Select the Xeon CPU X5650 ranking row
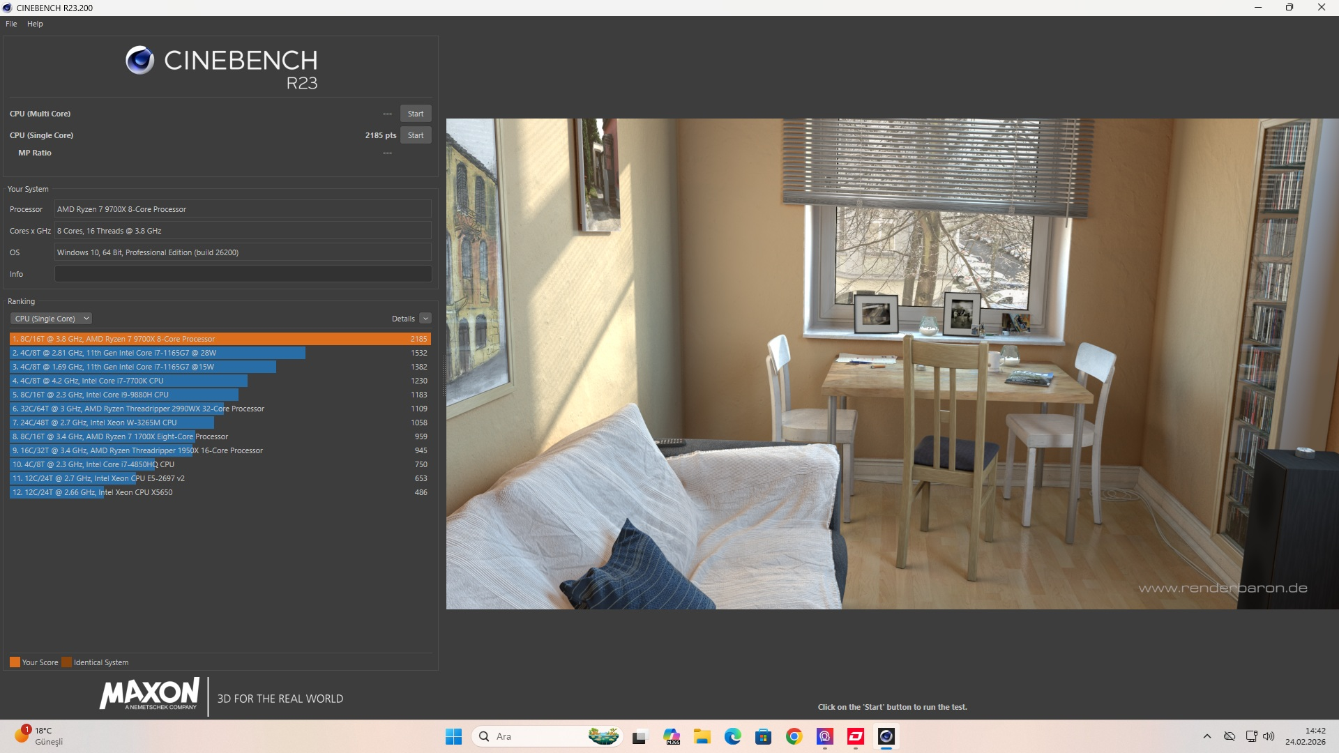1339x753 pixels. (x=220, y=492)
